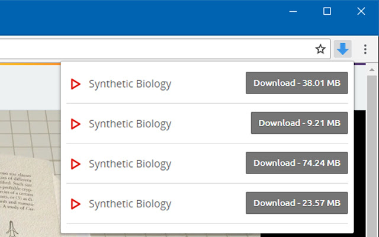Click the play icon beside the 23.57 MB download
The image size is (379, 237).
[75, 204]
